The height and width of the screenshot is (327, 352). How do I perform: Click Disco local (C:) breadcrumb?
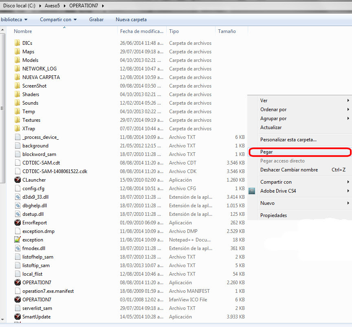pos(19,6)
